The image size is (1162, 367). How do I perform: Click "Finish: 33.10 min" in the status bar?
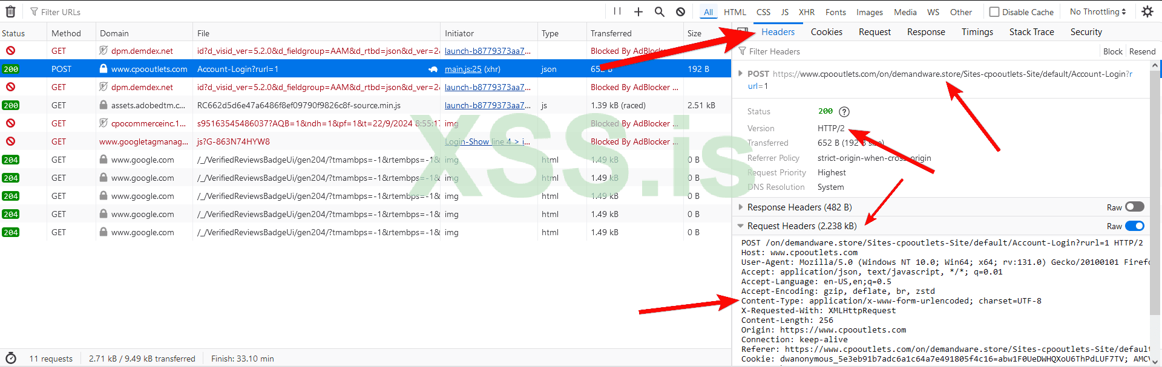pos(242,359)
